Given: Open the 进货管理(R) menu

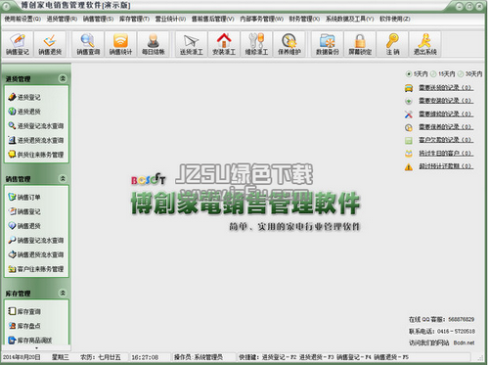Looking at the screenshot, I should [62, 19].
